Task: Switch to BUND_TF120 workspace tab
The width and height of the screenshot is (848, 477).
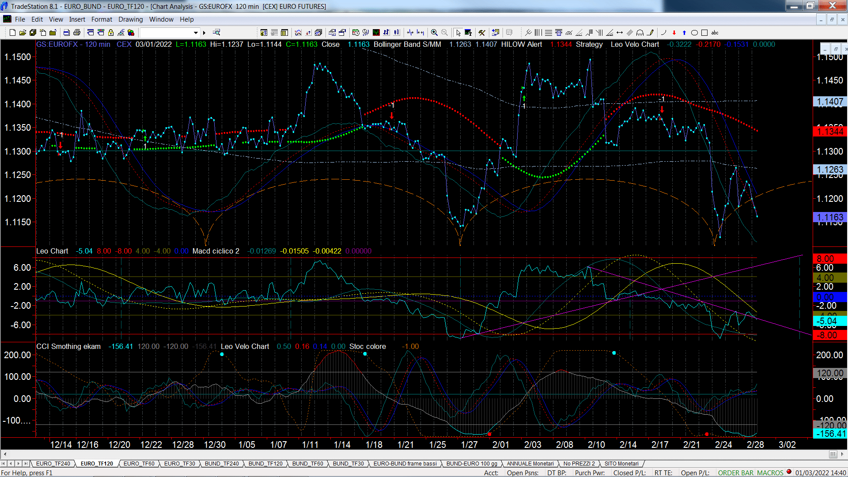Action: pos(265,463)
